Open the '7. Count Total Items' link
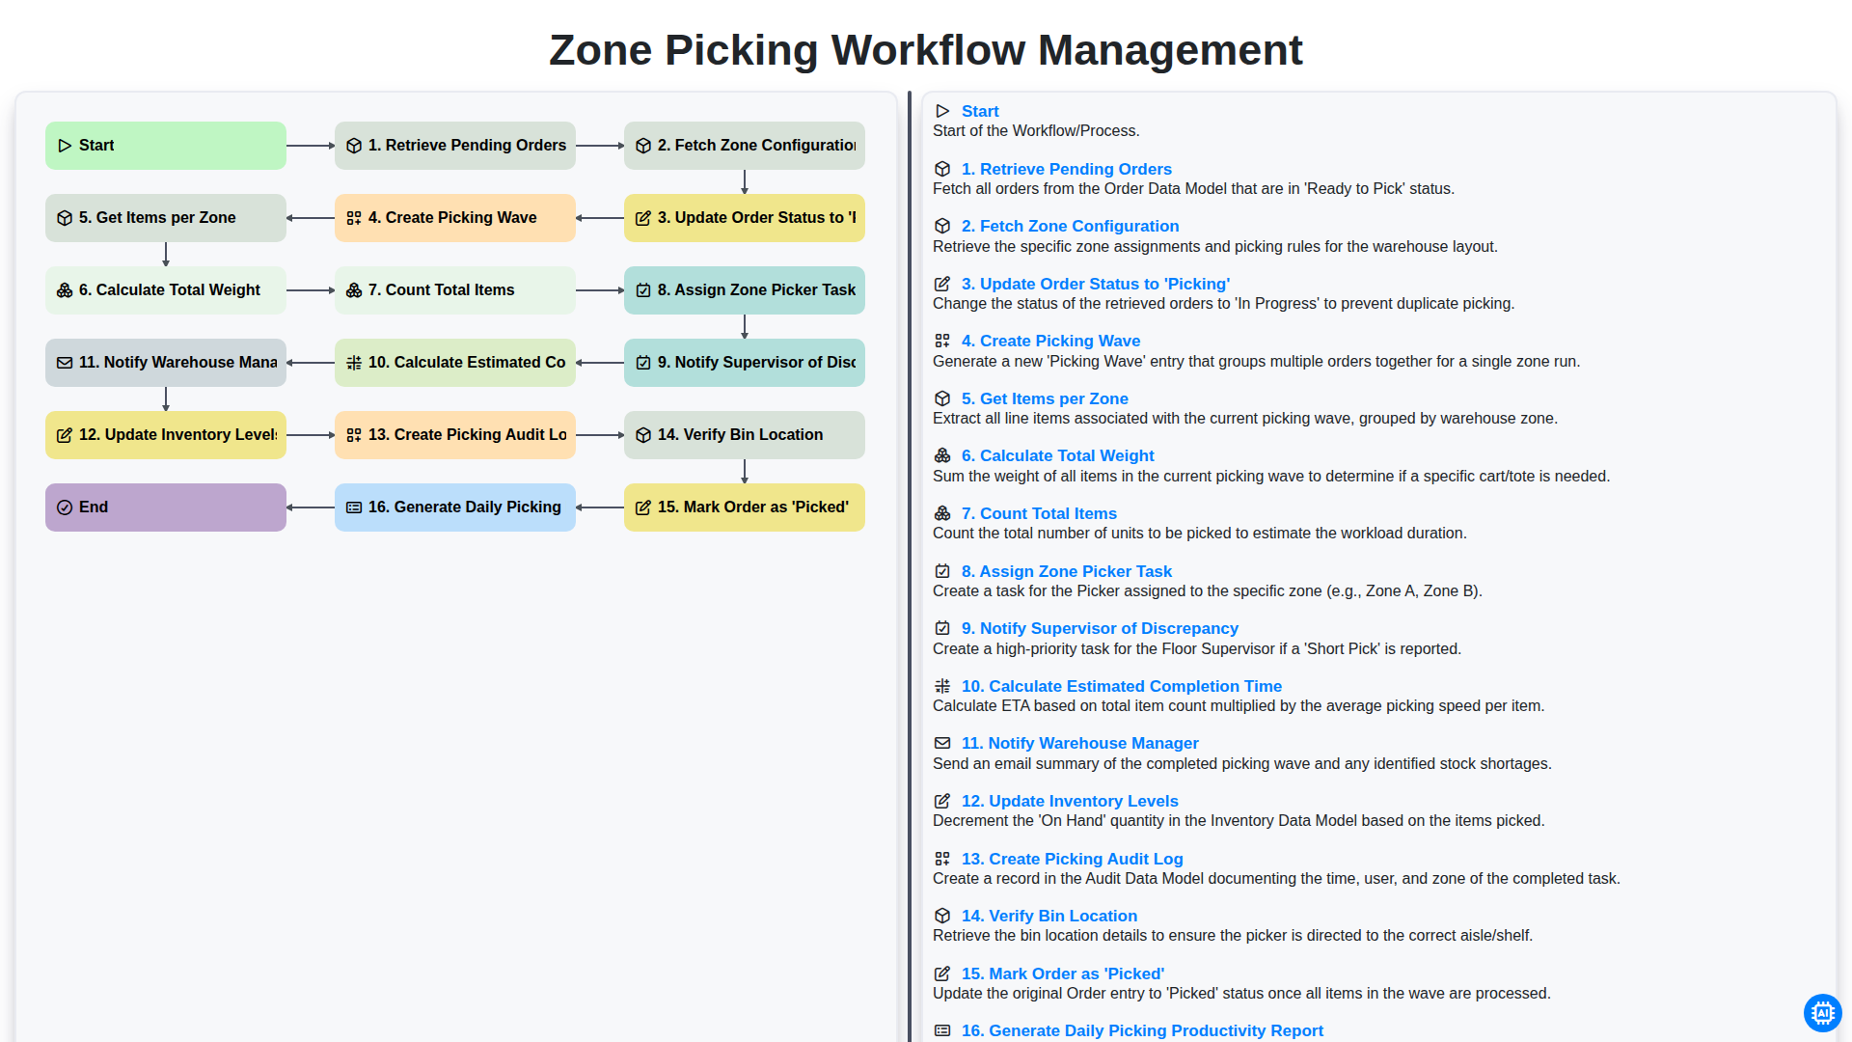1852x1042 pixels. [x=1039, y=513]
